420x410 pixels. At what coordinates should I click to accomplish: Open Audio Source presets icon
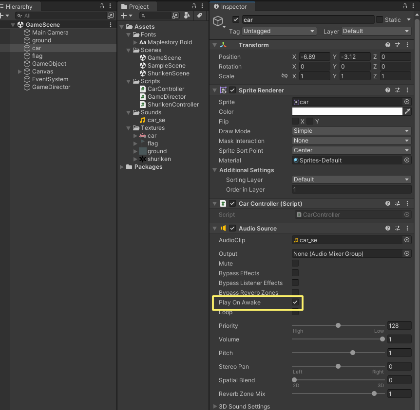pyautogui.click(x=398, y=228)
